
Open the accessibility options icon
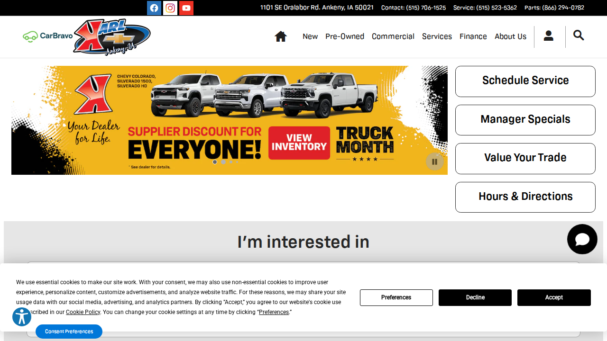[22, 317]
